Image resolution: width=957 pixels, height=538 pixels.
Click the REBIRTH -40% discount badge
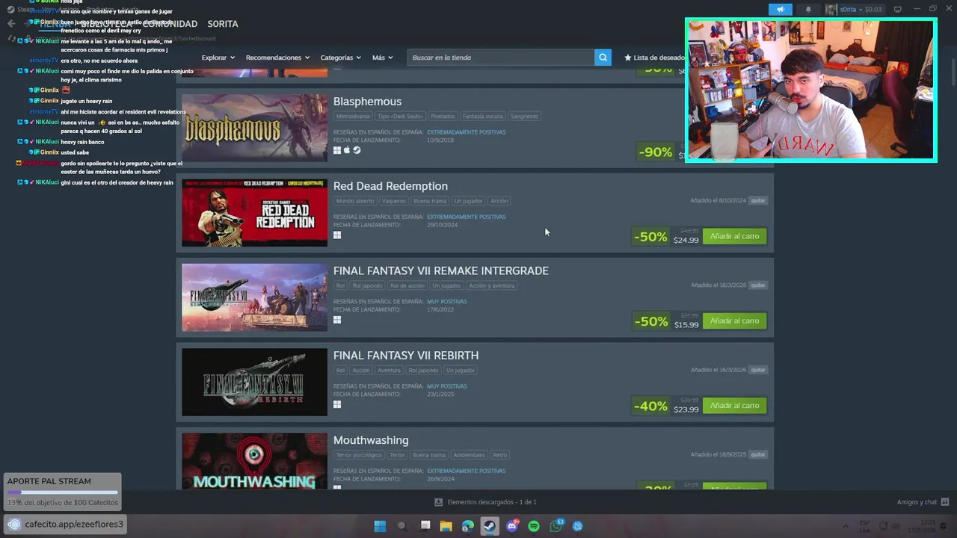click(650, 406)
